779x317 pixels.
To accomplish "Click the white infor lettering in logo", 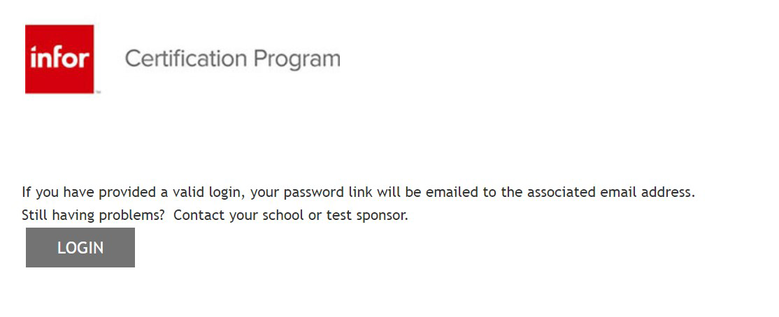I will (59, 58).
